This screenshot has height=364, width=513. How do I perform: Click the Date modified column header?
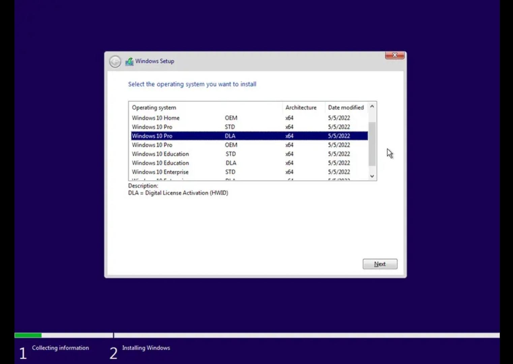(x=346, y=108)
